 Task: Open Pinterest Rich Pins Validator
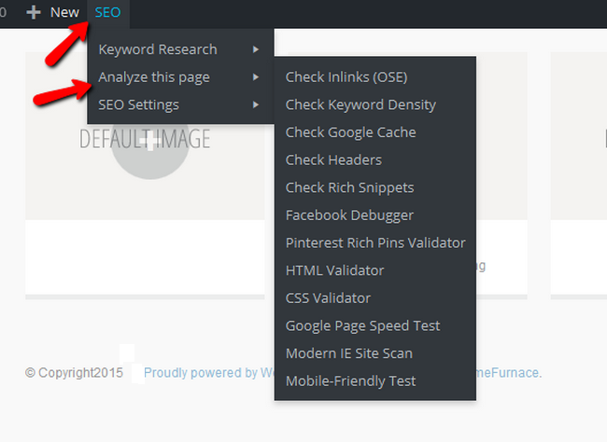(374, 242)
